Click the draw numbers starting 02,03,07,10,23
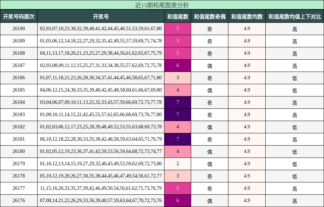This screenshot has height=207, width=324. tap(101, 28)
